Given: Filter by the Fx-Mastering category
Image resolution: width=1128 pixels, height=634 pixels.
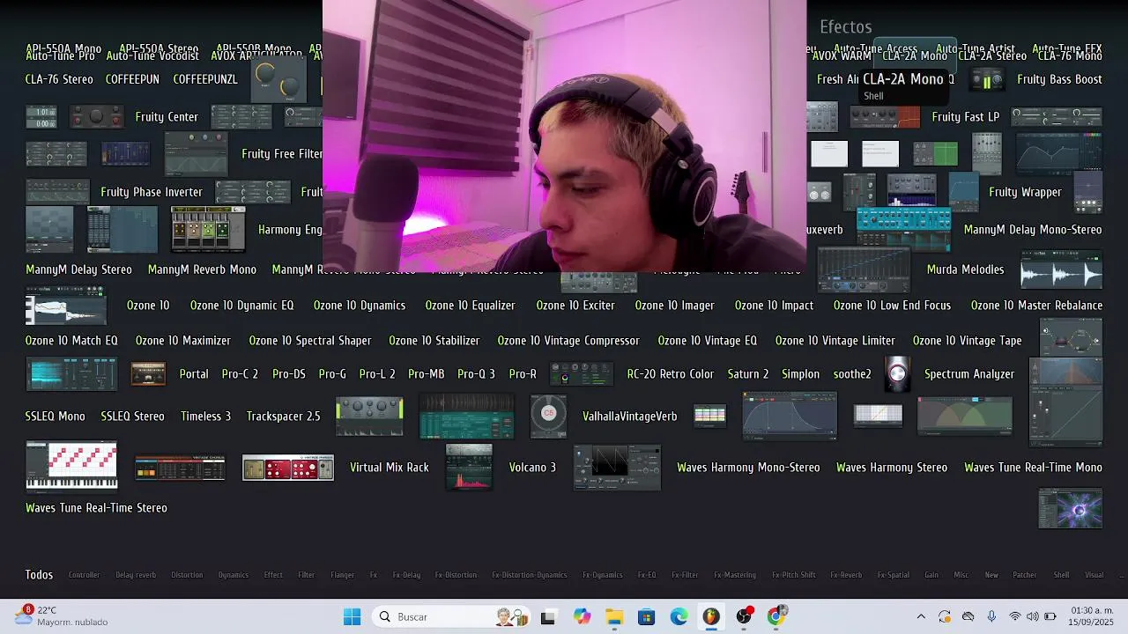Looking at the screenshot, I should click(x=735, y=575).
